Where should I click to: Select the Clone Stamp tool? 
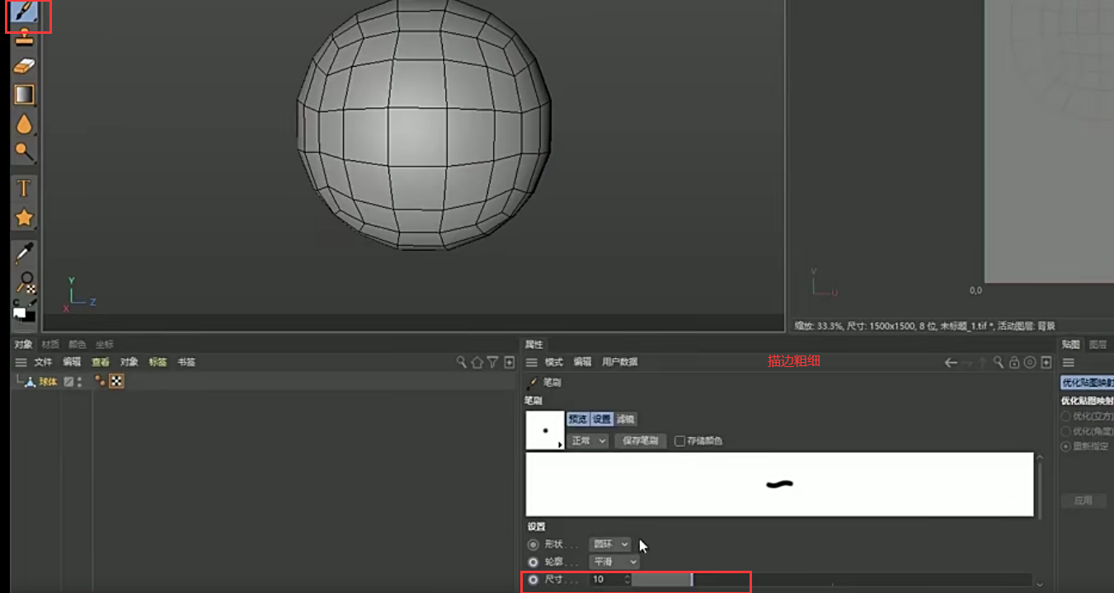[25, 37]
